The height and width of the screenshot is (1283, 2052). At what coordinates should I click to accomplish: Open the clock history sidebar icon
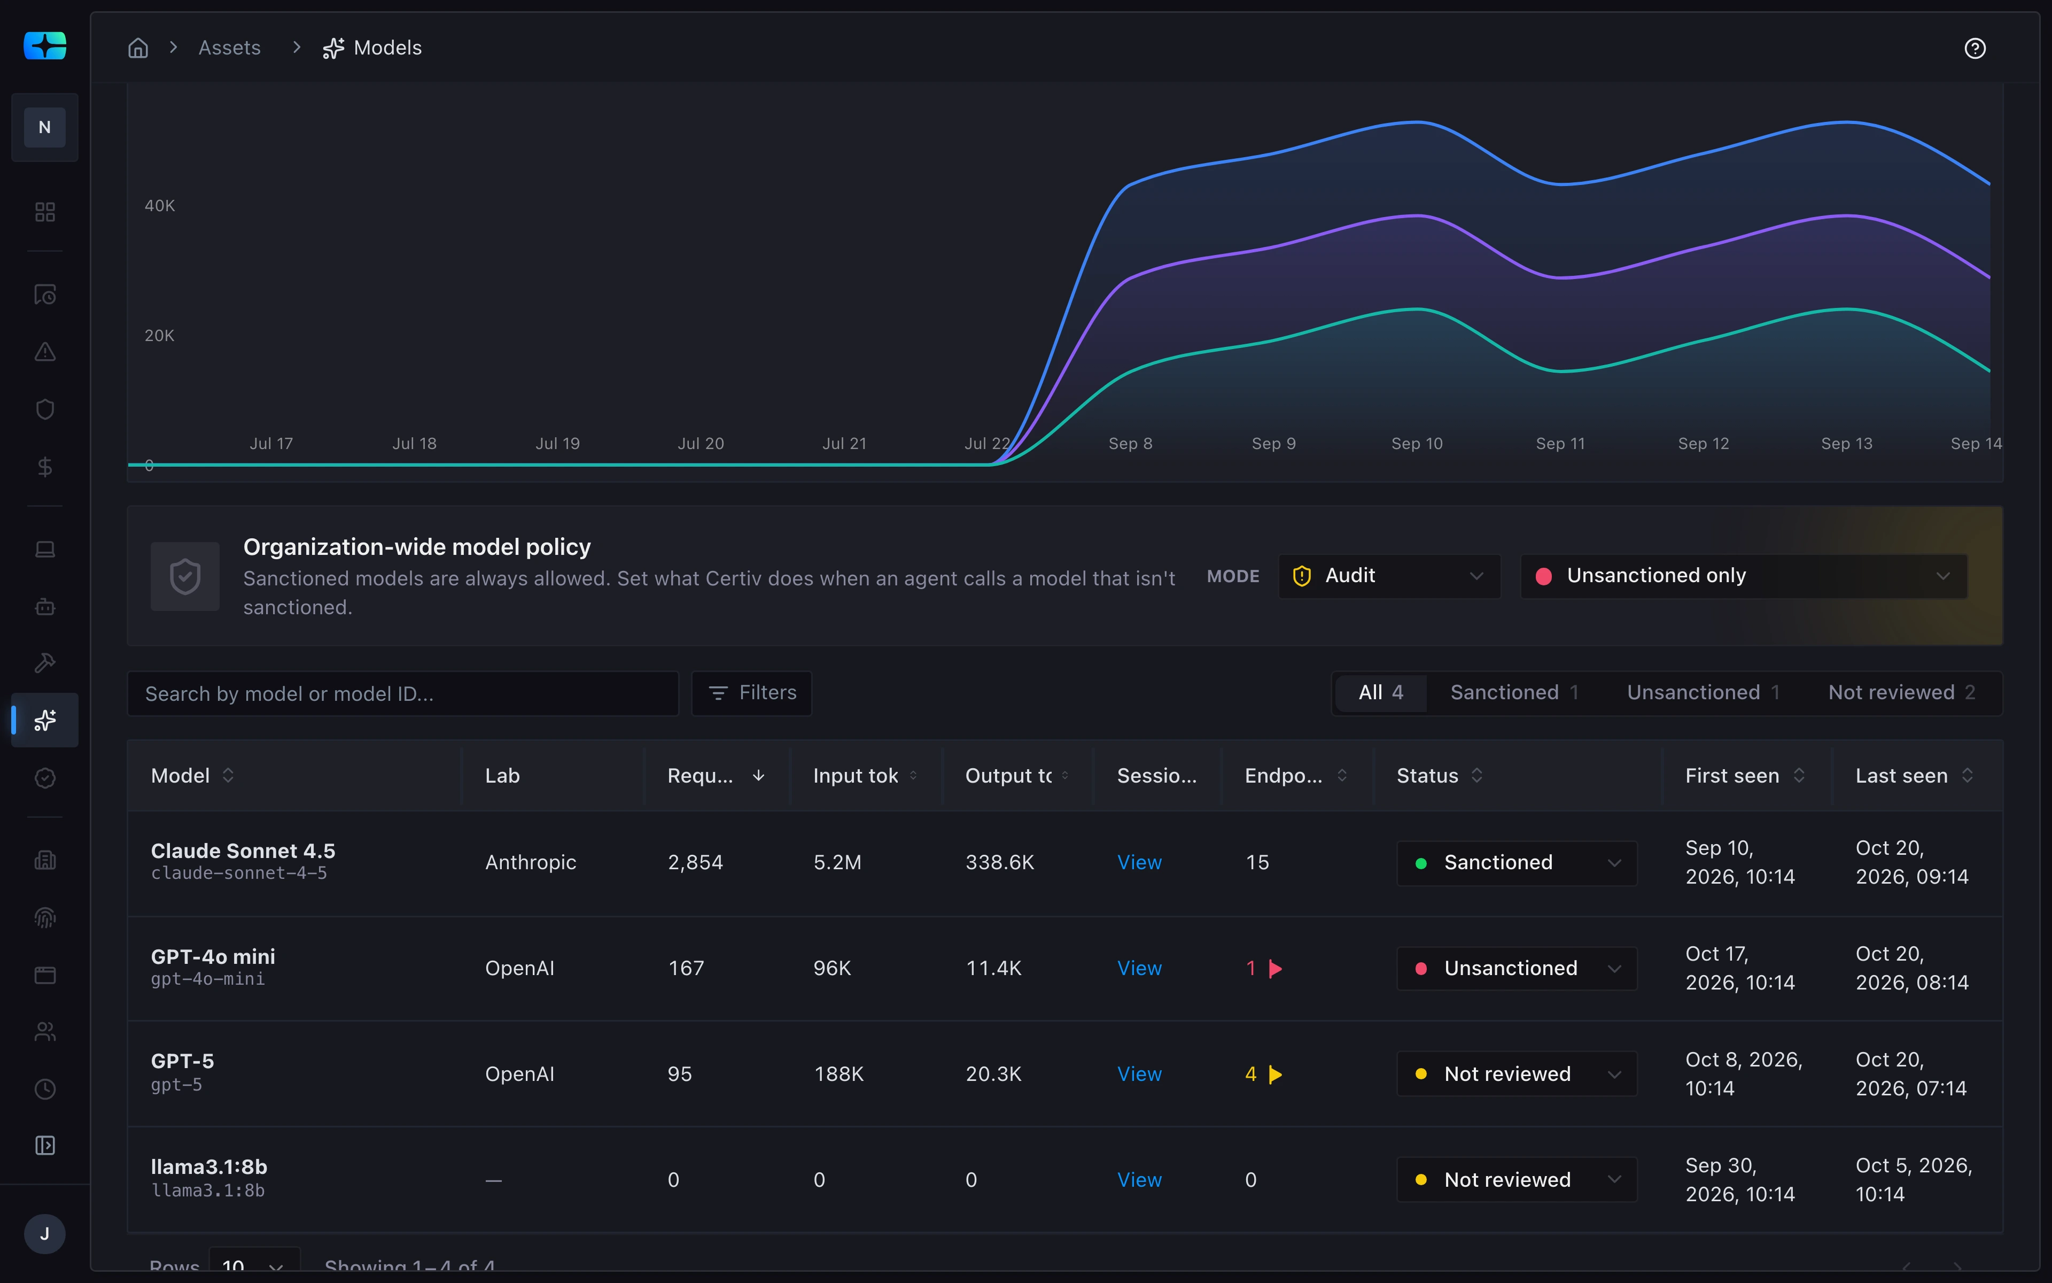45,1089
